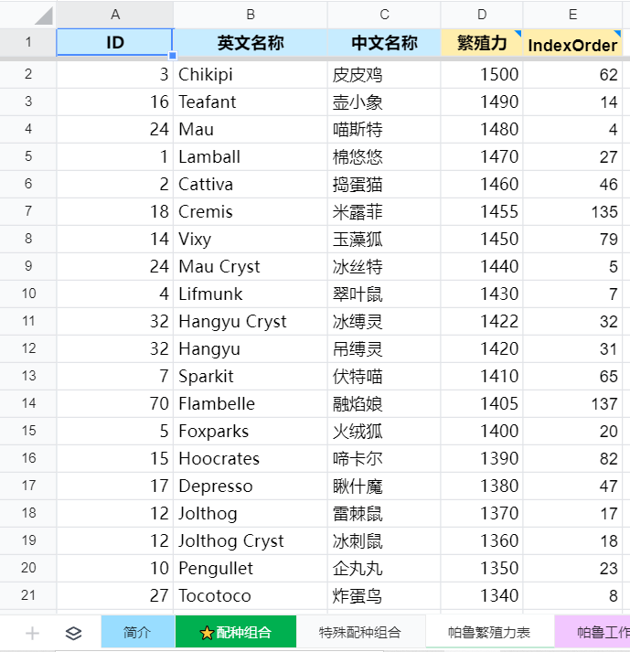The image size is (630, 652).
Task: Click the Lamball cell
Action: tap(251, 156)
